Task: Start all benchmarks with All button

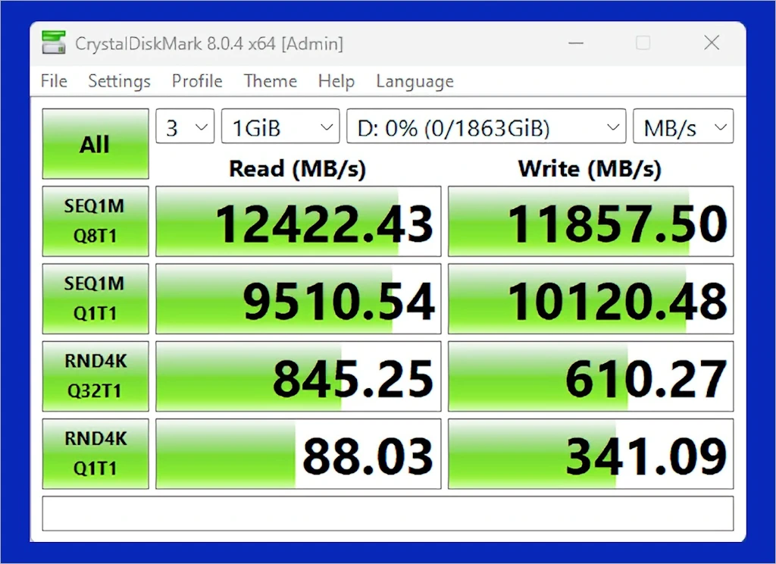Action: [95, 143]
